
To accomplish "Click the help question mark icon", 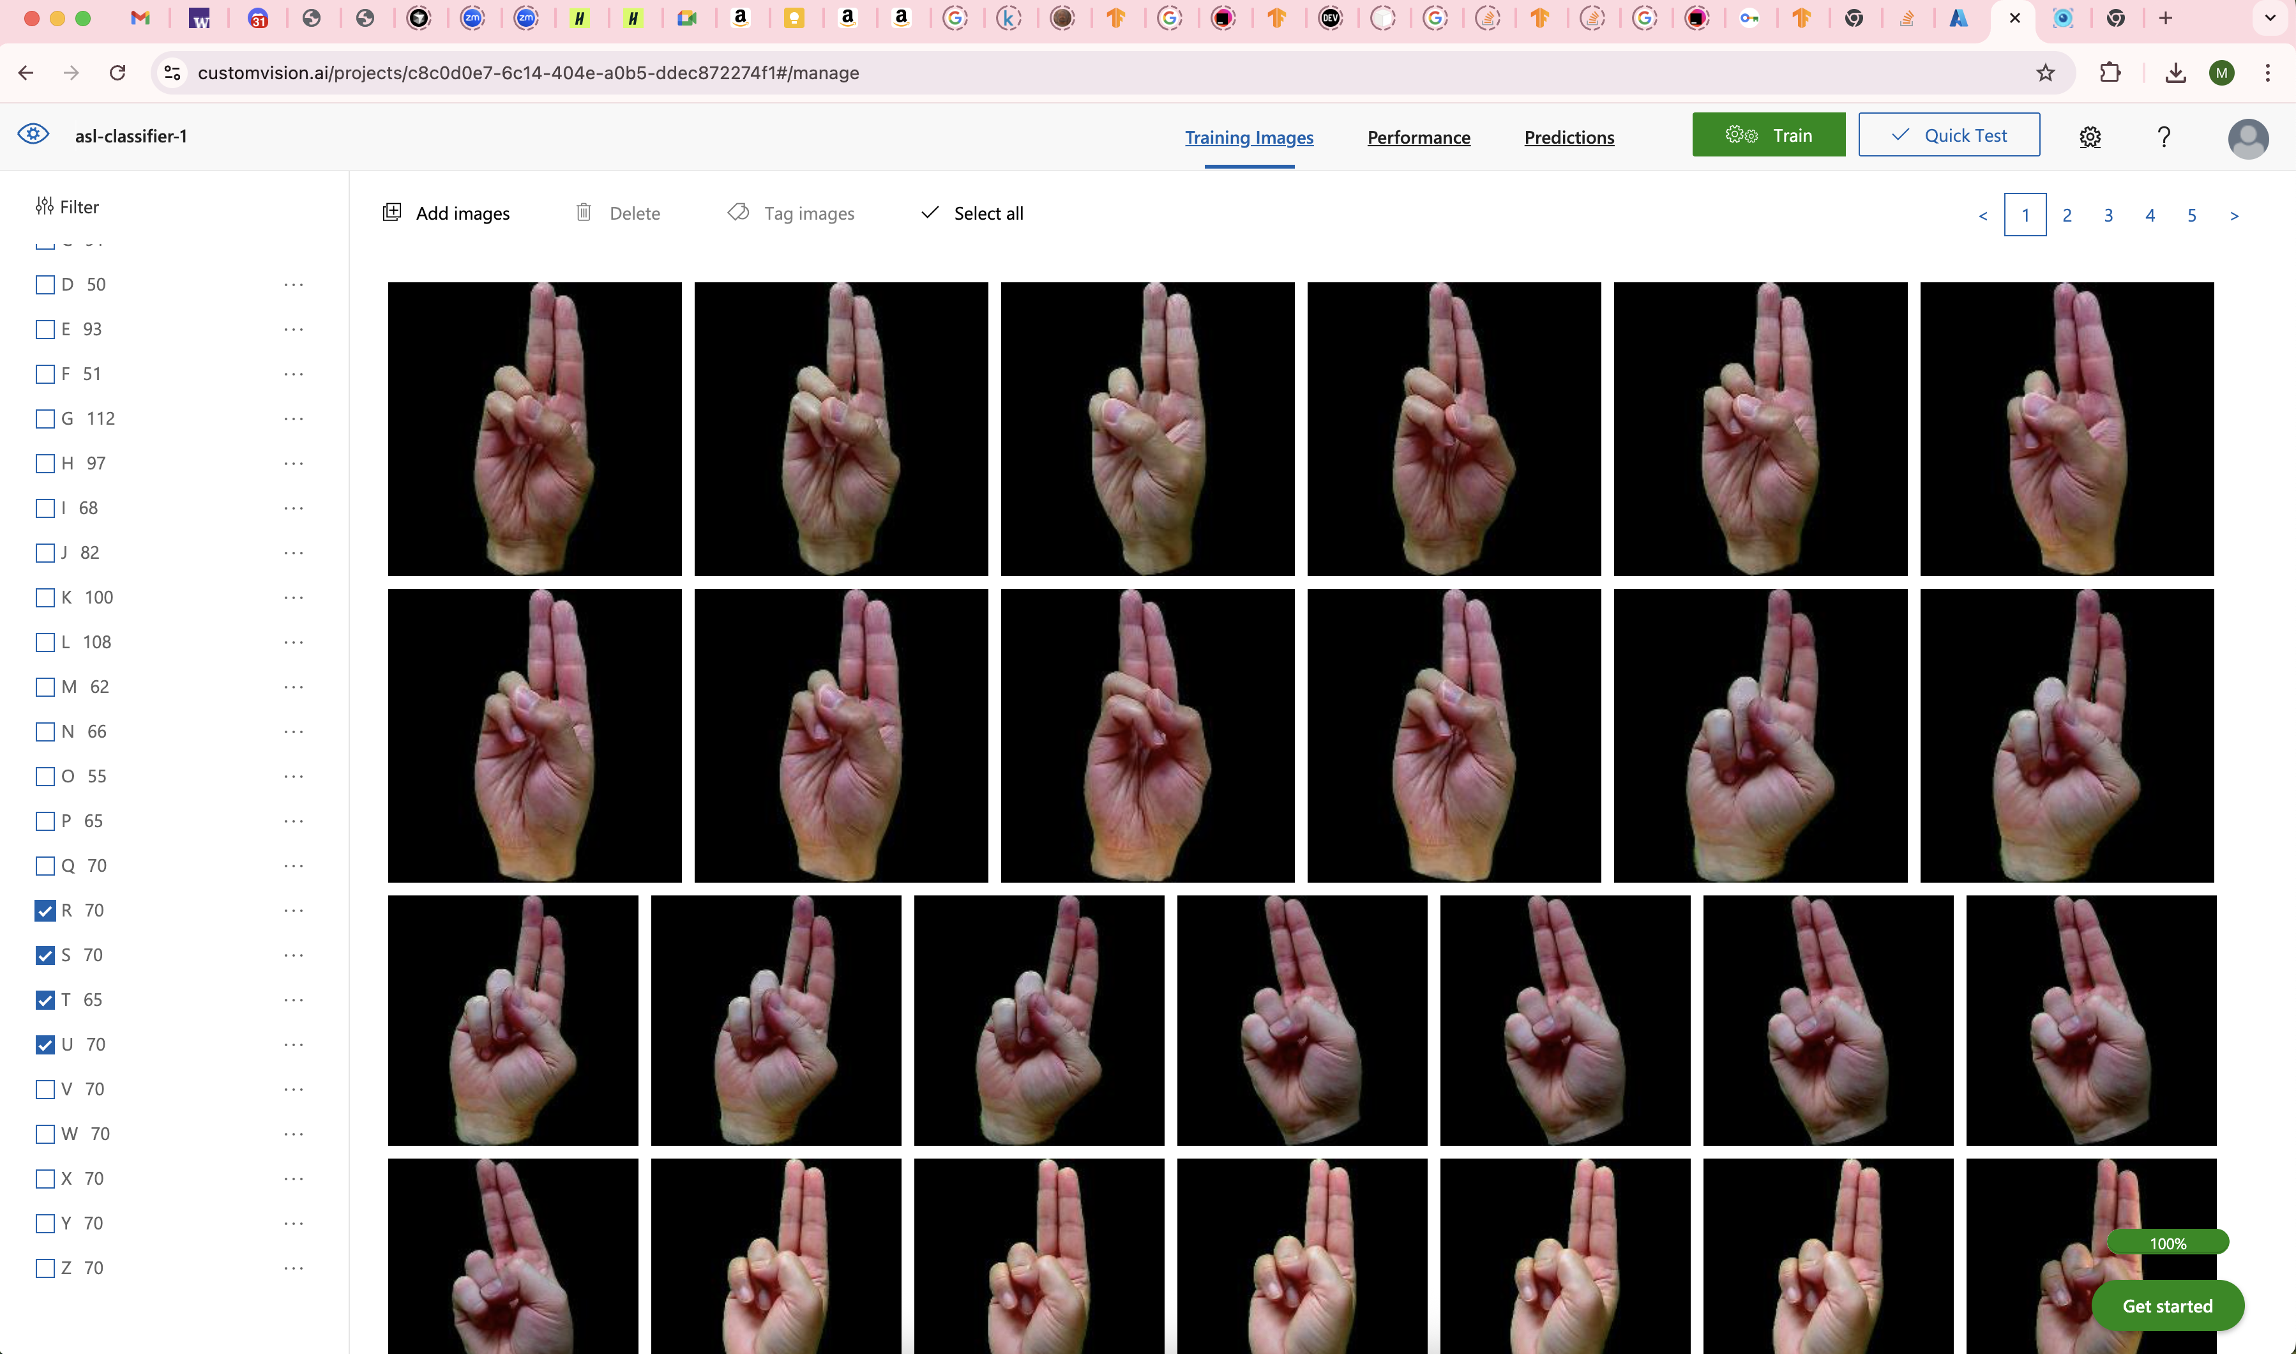I will point(2164,137).
